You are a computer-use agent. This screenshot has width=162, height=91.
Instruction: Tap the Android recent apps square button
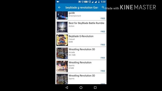pos(95,88)
